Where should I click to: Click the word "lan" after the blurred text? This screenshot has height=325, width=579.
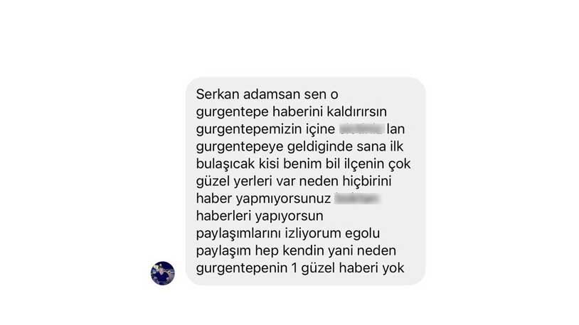(x=395, y=129)
